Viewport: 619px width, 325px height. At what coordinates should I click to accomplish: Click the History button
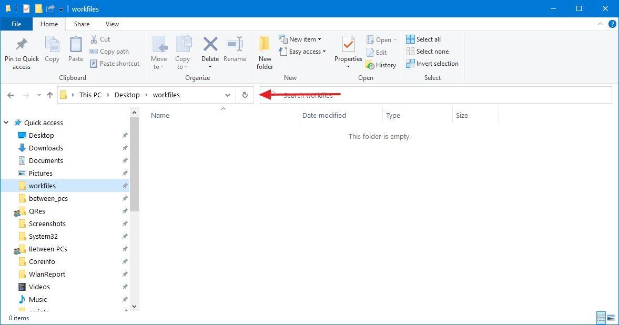[x=382, y=65]
